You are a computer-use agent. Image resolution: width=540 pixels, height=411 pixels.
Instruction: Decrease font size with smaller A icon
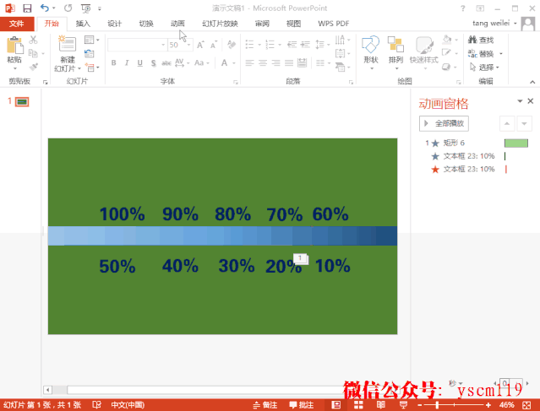[214, 45]
